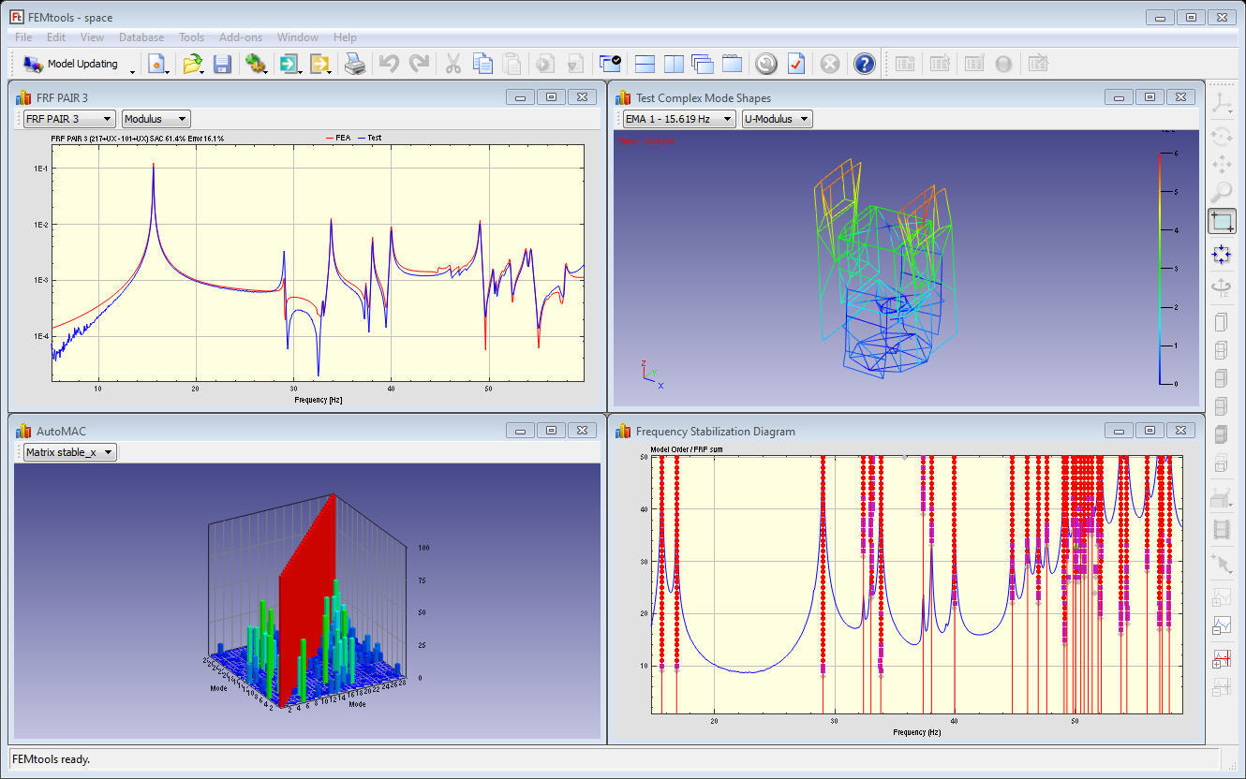This screenshot has width=1246, height=779.
Task: Click the New file icon in toolbar
Action: coord(157,64)
